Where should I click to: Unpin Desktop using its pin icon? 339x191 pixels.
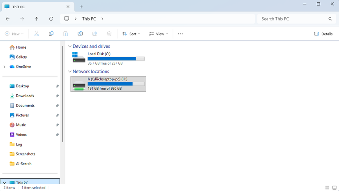(x=57, y=86)
